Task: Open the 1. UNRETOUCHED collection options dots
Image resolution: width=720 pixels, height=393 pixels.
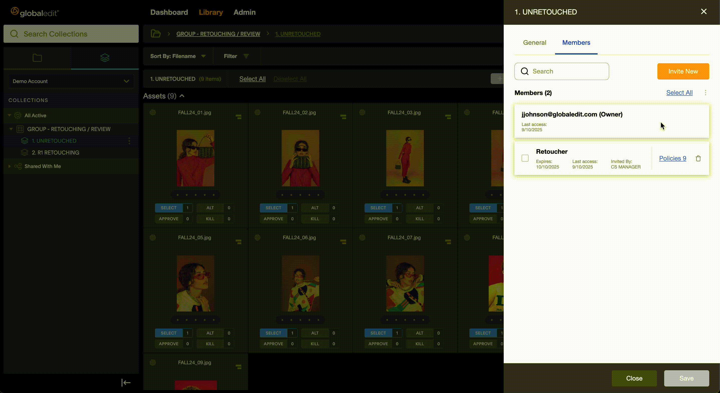Action: [129, 141]
